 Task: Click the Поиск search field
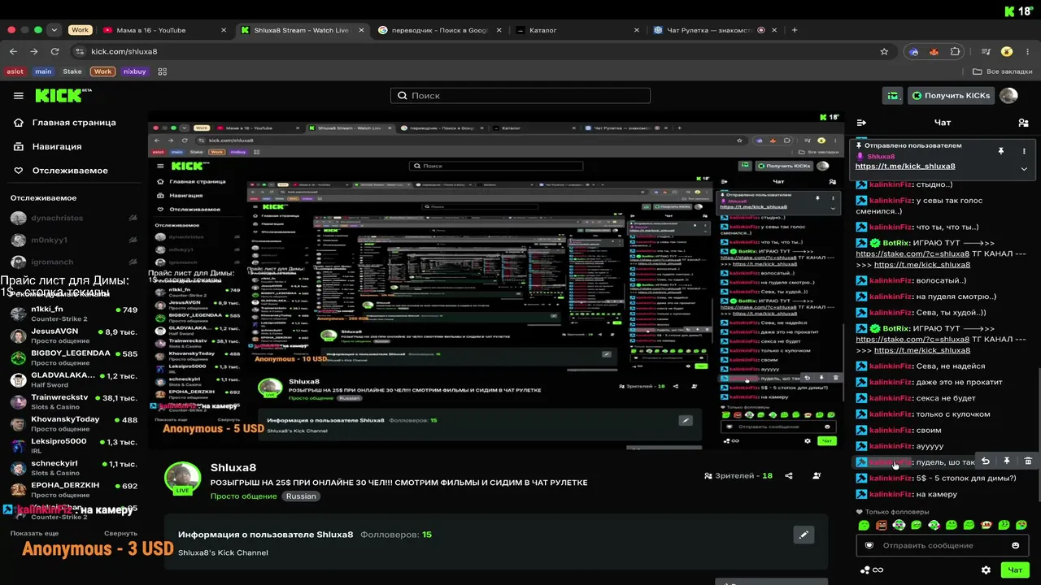[520, 96]
